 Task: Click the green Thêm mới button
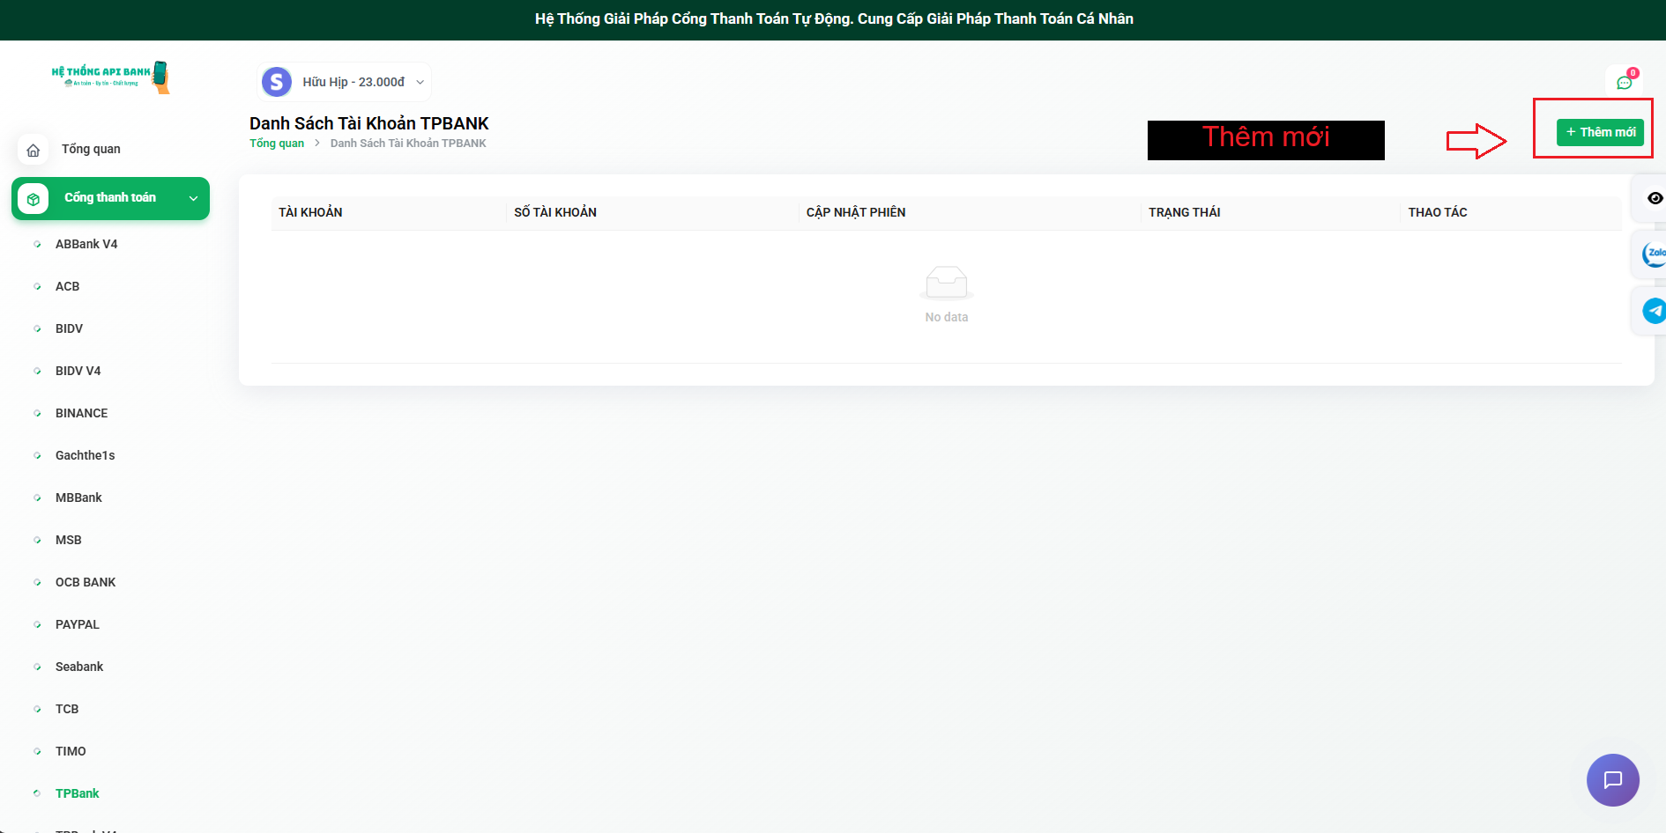click(1600, 132)
